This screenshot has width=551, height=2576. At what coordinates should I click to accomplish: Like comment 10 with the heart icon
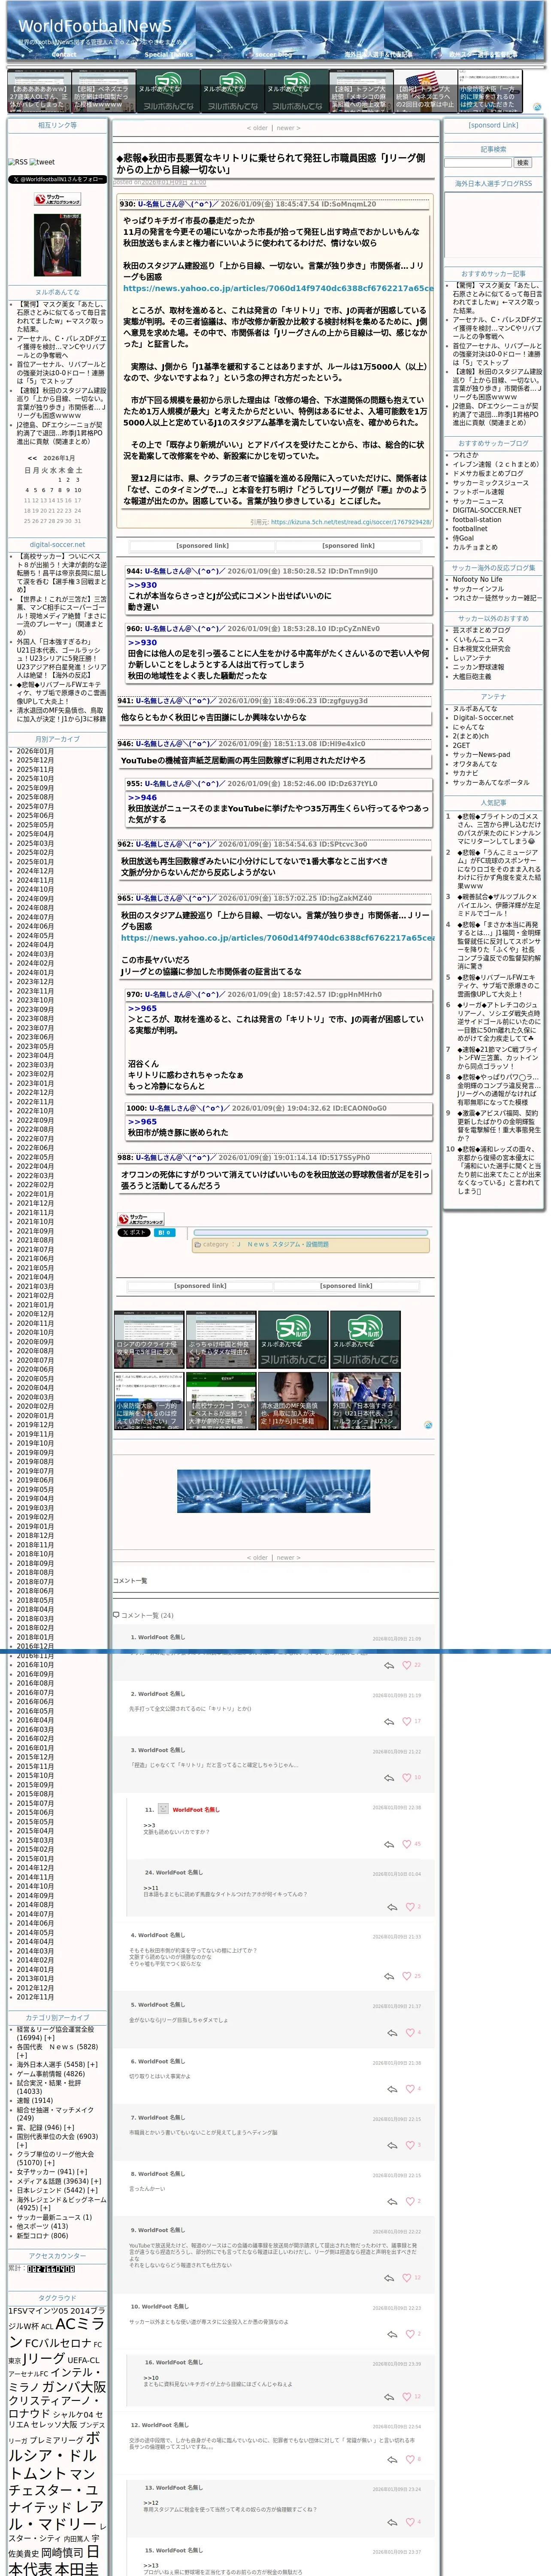pos(409,2333)
